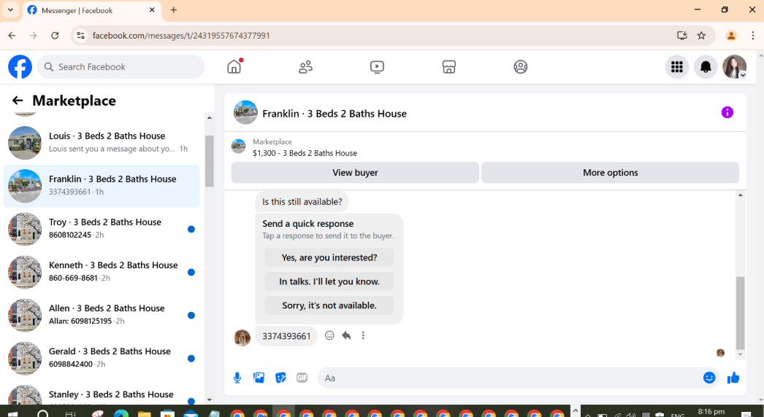Open the emoji picker in message box
This screenshot has height=417, width=764.
pos(709,378)
